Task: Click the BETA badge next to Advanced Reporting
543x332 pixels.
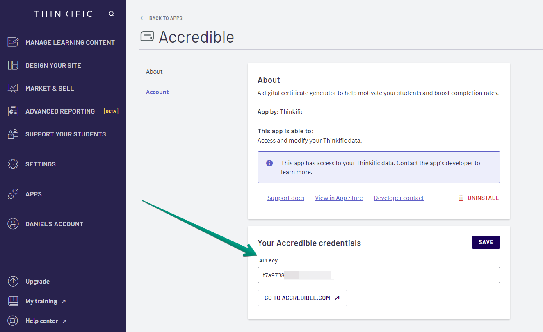Action: (111, 111)
